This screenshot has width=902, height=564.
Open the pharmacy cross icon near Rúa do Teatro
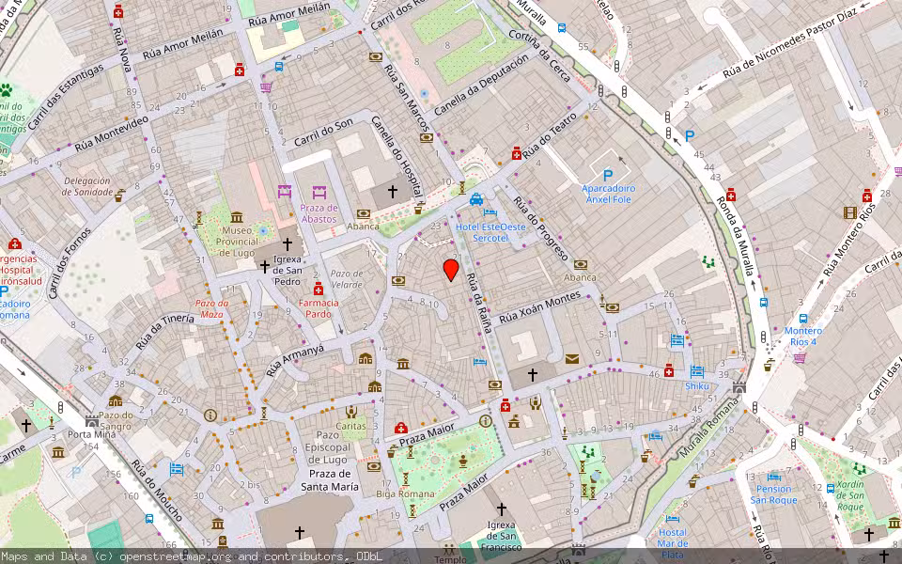point(517,153)
